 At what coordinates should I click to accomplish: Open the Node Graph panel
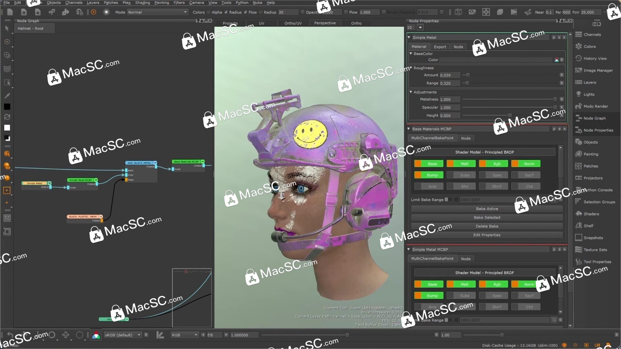(595, 118)
